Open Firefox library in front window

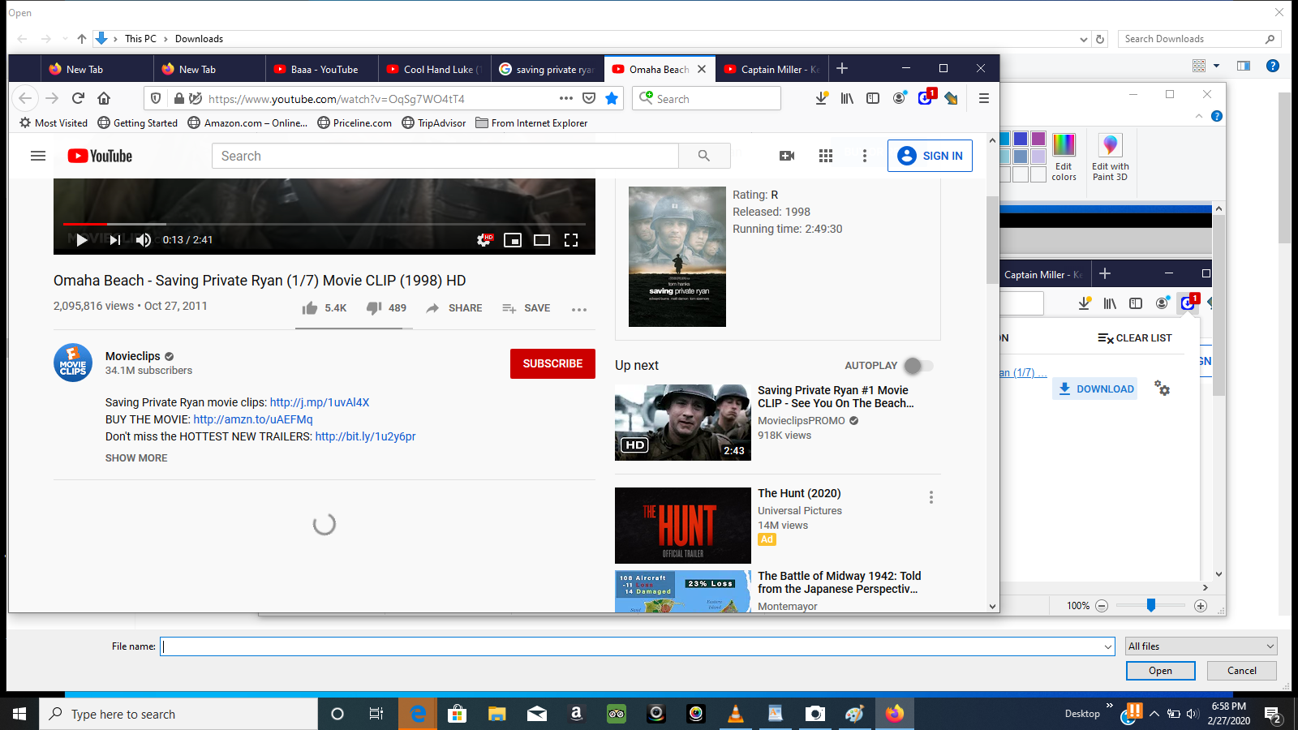pos(847,98)
